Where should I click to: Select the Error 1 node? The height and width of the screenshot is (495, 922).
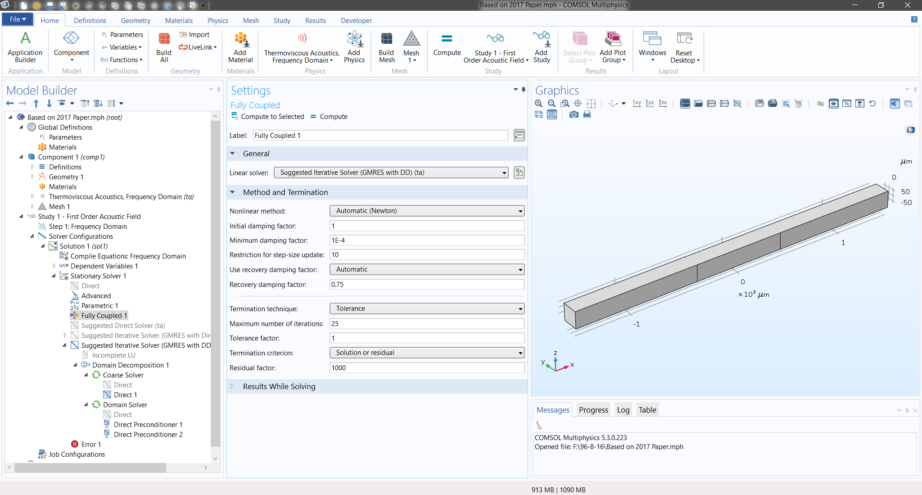coord(90,445)
